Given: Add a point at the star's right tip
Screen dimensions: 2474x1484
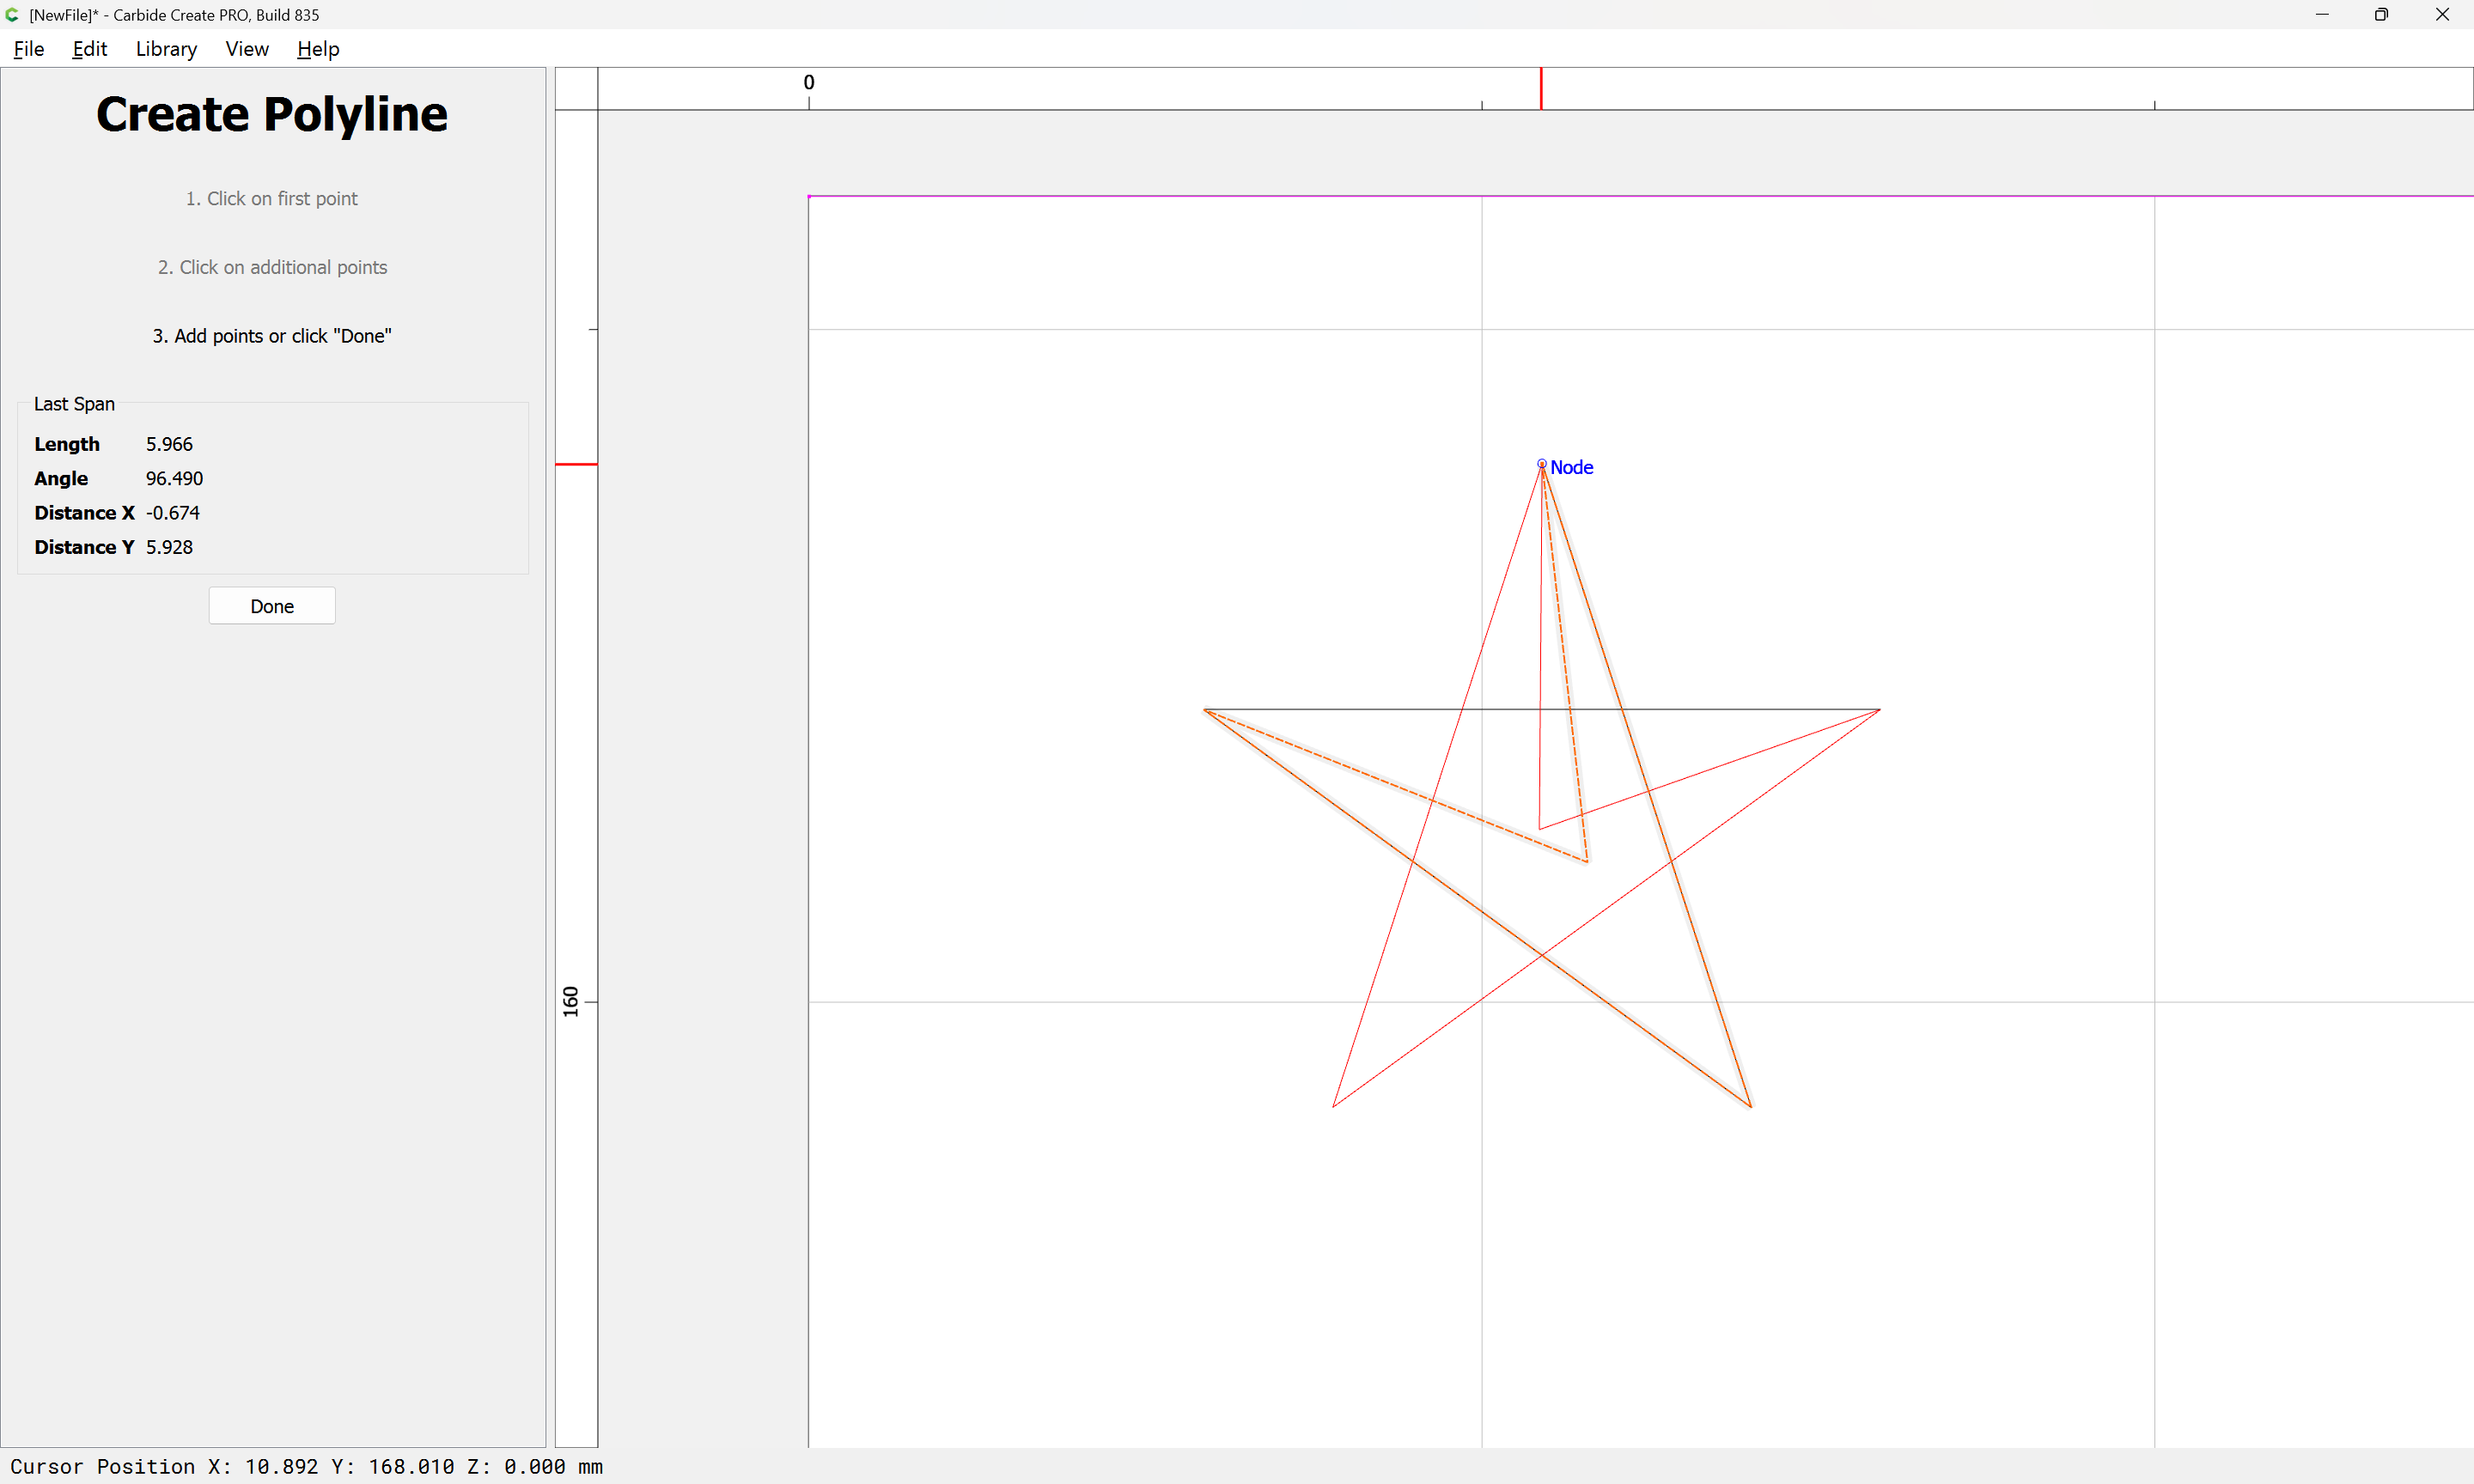Looking at the screenshot, I should [x=1879, y=710].
